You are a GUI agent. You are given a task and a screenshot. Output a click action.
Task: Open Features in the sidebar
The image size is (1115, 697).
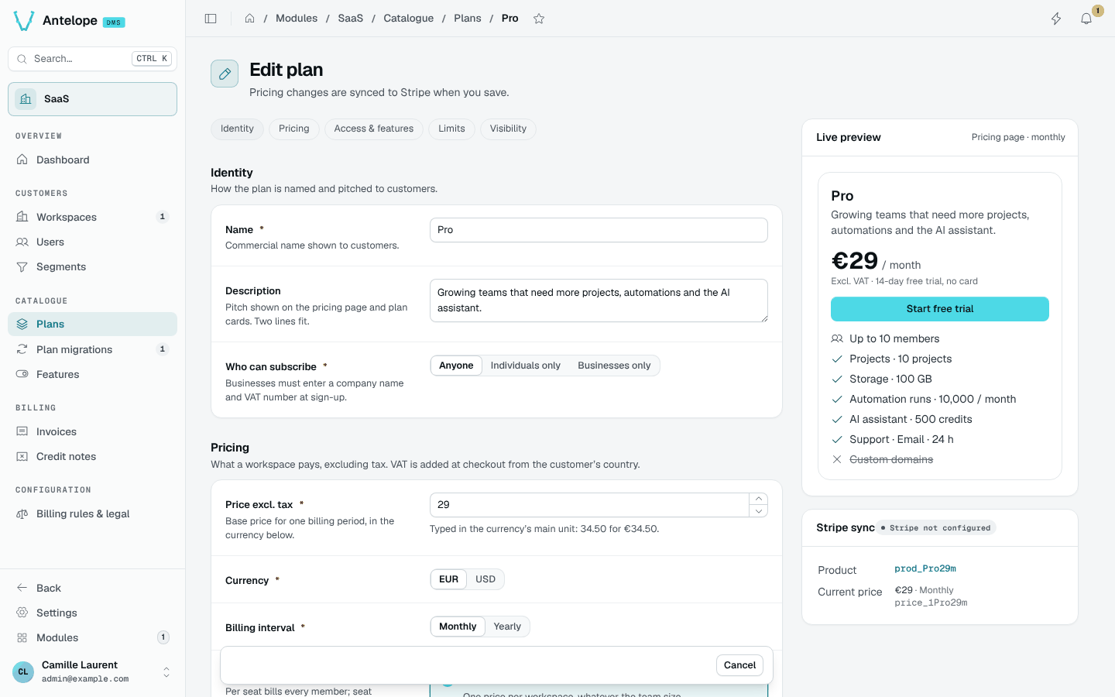point(92,374)
